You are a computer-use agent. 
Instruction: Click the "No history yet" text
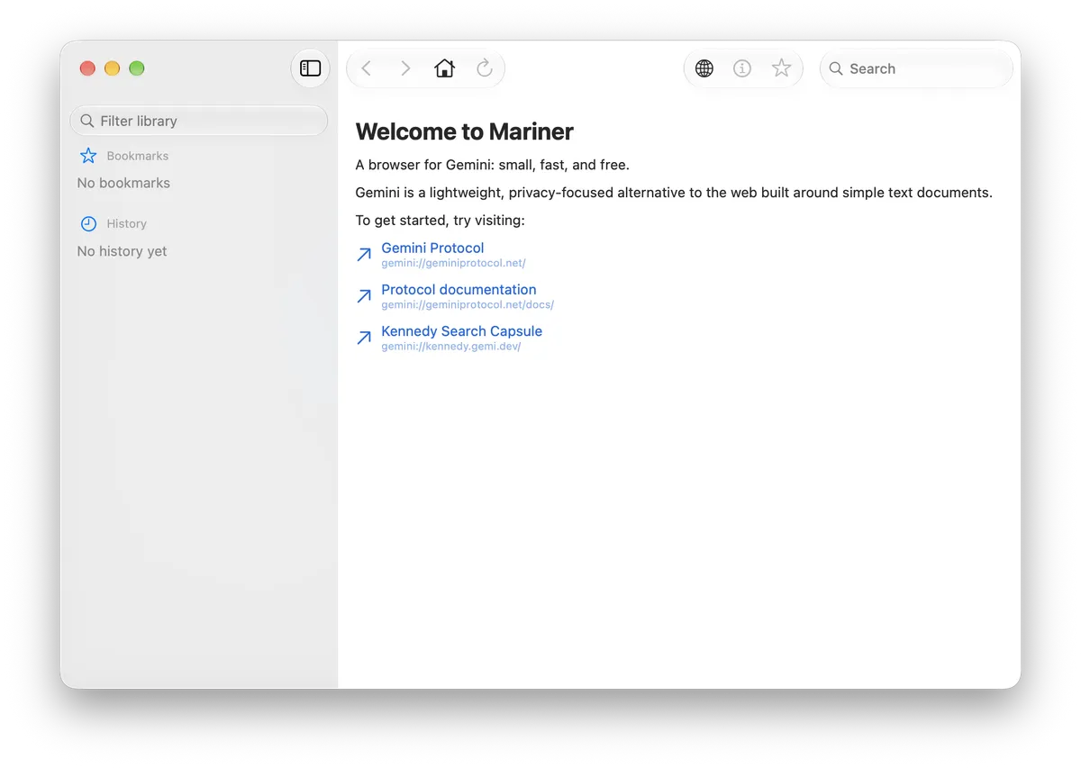[123, 251]
